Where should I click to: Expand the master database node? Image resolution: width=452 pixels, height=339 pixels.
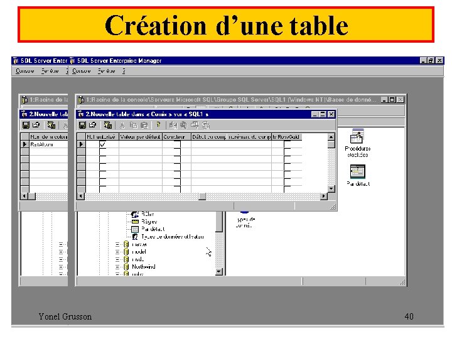(x=117, y=244)
